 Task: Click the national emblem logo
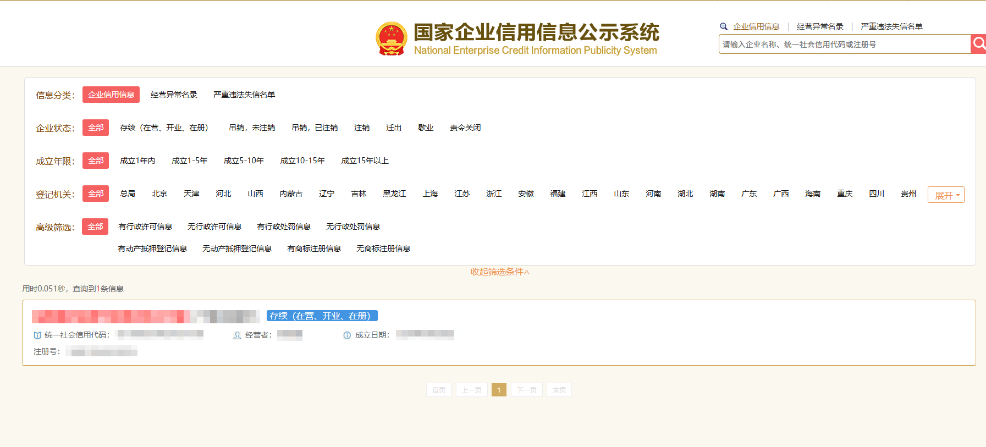pos(391,38)
